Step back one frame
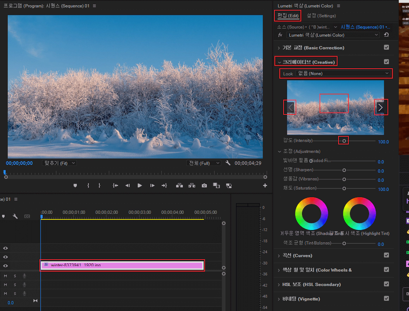The width and height of the screenshot is (409, 311). tap(128, 186)
